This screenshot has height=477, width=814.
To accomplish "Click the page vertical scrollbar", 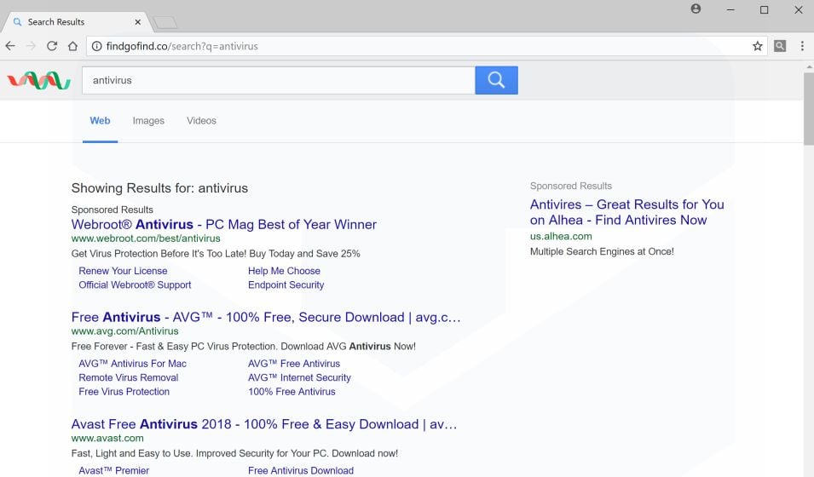I will (x=808, y=111).
